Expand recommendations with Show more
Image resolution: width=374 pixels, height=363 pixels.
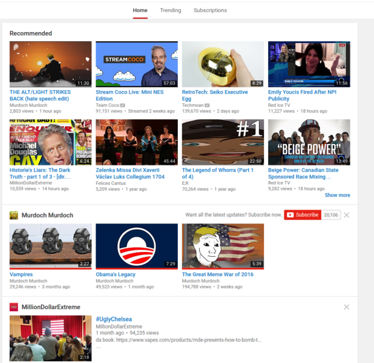coord(337,195)
